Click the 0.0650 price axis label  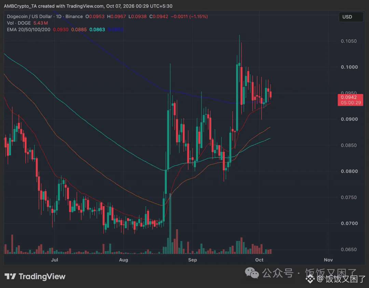click(x=349, y=249)
